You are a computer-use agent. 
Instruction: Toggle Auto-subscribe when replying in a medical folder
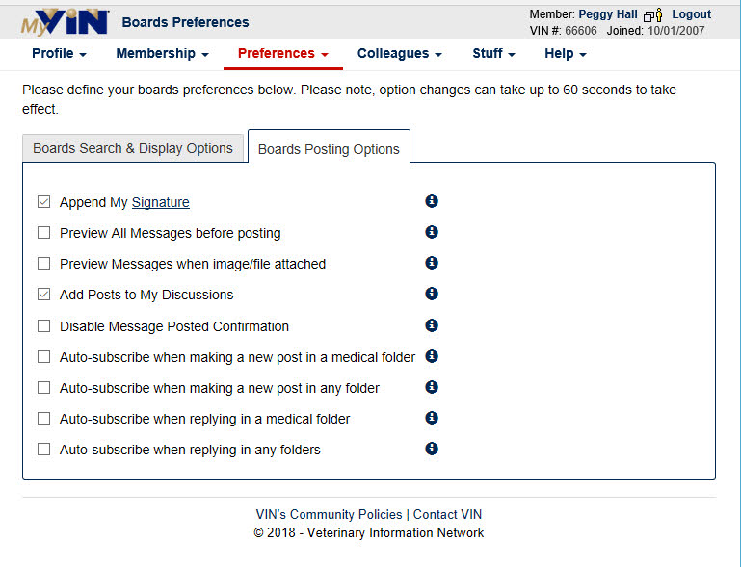click(x=44, y=419)
